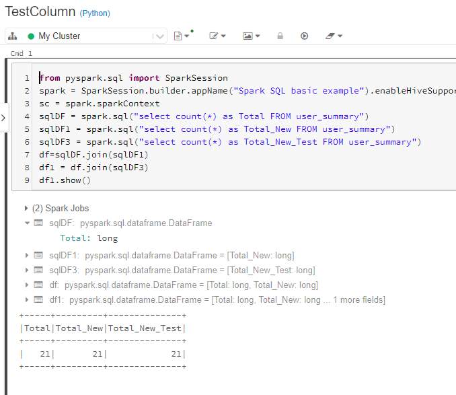Click the run all play icon
The image size is (456, 395).
(304, 36)
